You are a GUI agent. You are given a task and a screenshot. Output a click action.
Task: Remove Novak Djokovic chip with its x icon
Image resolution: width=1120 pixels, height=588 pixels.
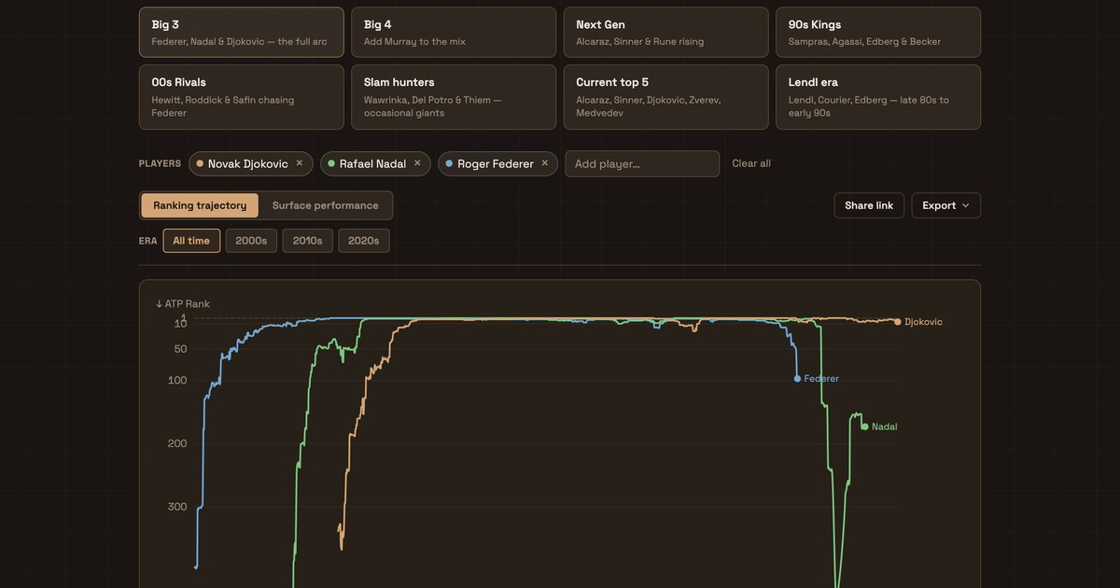pos(300,163)
